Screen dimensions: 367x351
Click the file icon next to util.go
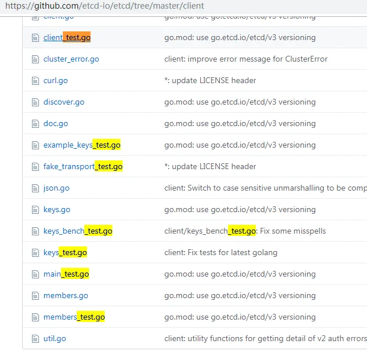tap(34, 339)
